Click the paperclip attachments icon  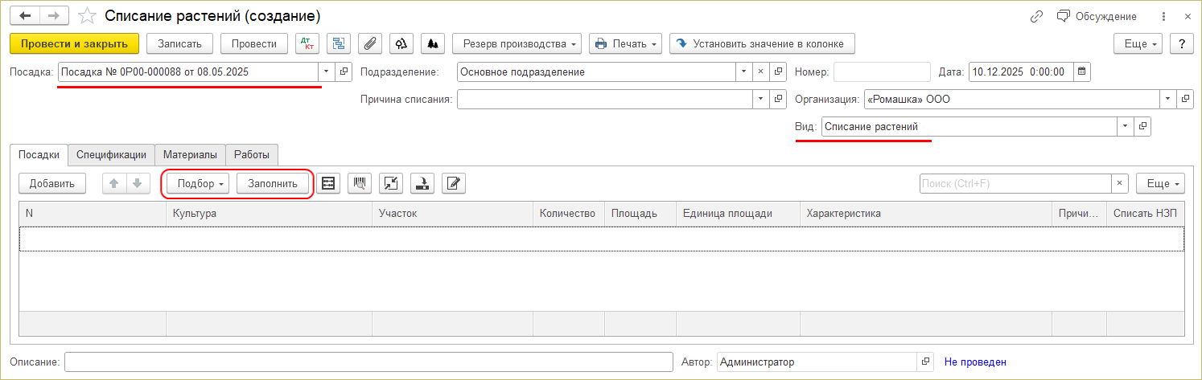pyautogui.click(x=370, y=43)
